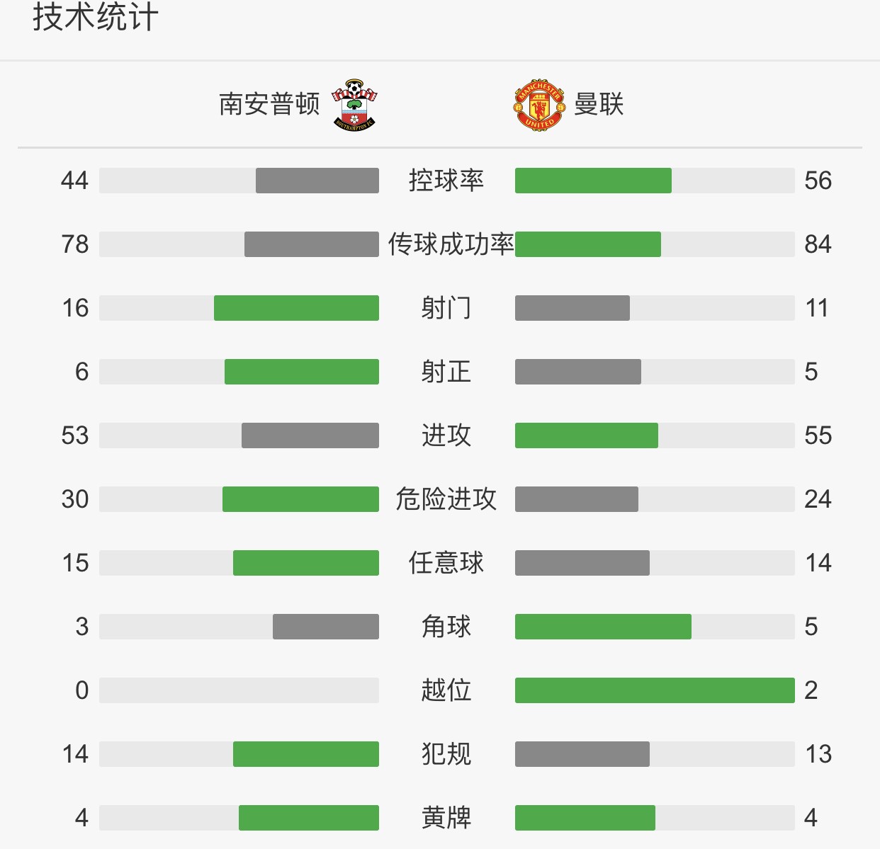The image size is (880, 849).
Task: Click the full green 越位 bar
Action: (655, 690)
